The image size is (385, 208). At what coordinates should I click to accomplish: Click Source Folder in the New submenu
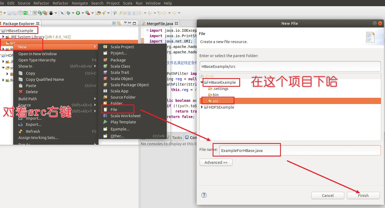tap(123, 97)
